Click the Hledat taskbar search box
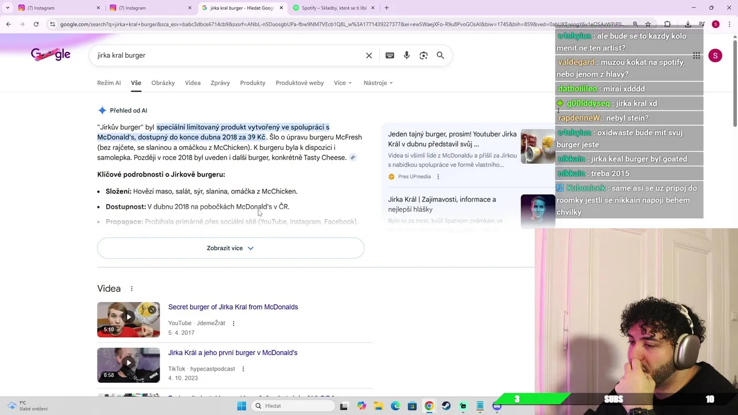 (x=294, y=406)
